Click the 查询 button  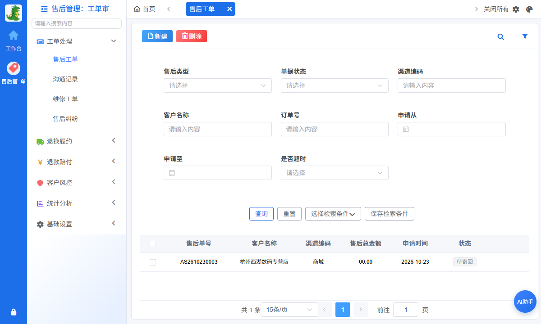click(261, 214)
